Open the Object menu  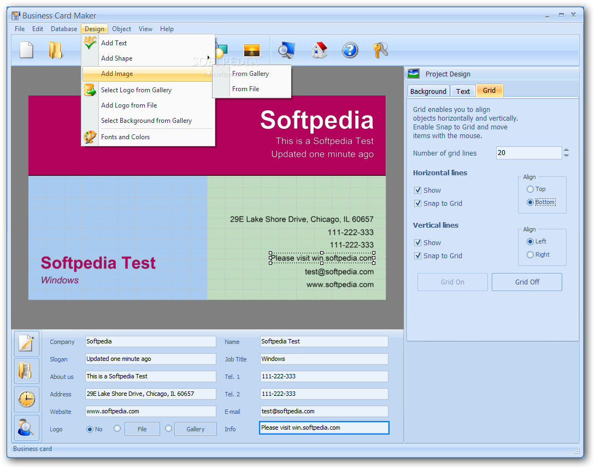121,29
